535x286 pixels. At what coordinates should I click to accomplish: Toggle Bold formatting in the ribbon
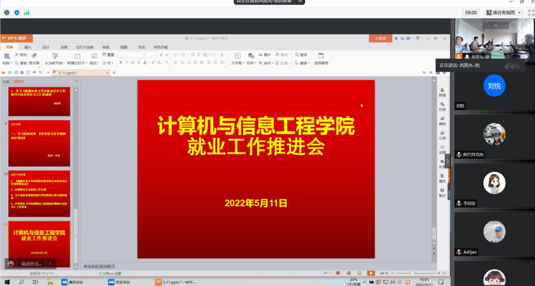(x=119, y=63)
